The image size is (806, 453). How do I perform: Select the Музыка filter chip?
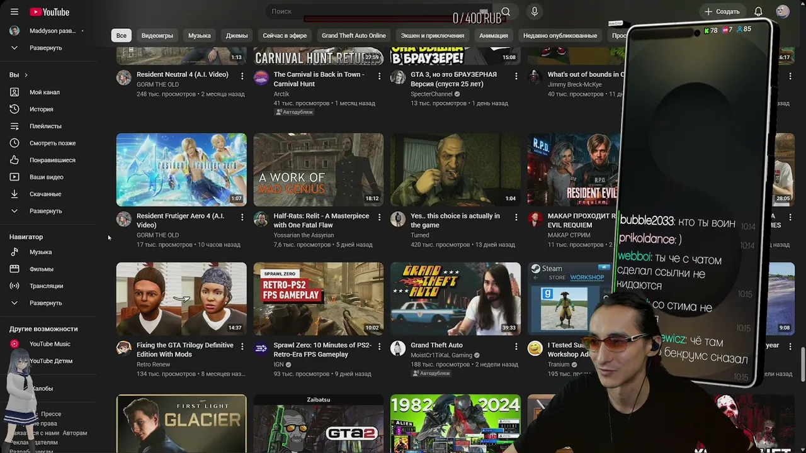200,36
